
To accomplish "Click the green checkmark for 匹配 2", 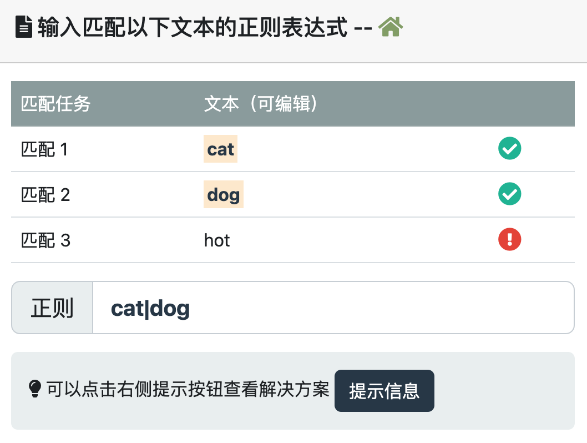I will pyautogui.click(x=509, y=194).
